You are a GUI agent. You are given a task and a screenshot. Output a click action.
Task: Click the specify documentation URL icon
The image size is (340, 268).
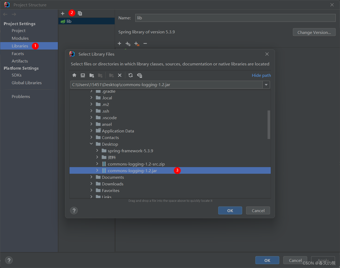[x=128, y=44]
